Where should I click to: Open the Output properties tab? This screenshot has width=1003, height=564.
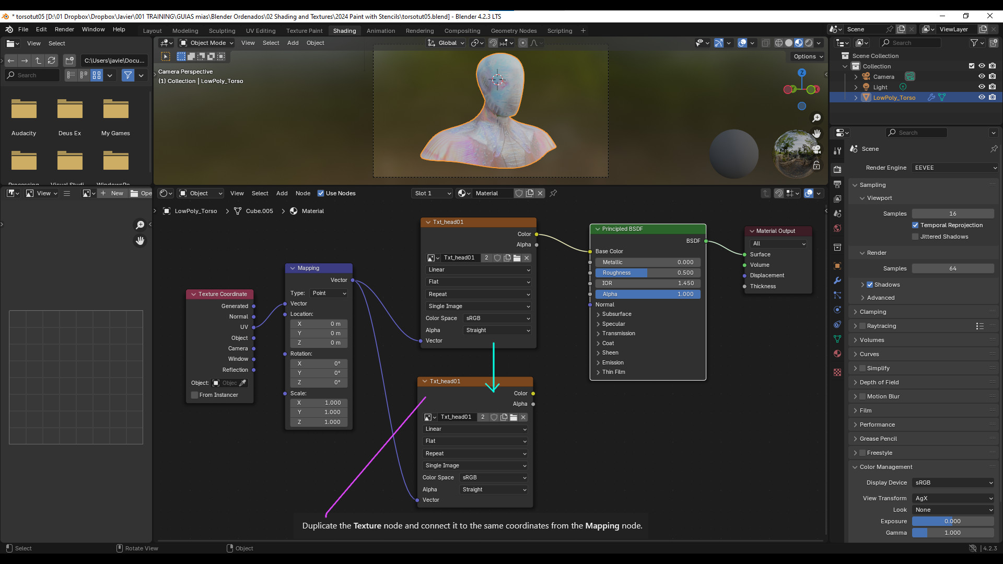pyautogui.click(x=837, y=184)
